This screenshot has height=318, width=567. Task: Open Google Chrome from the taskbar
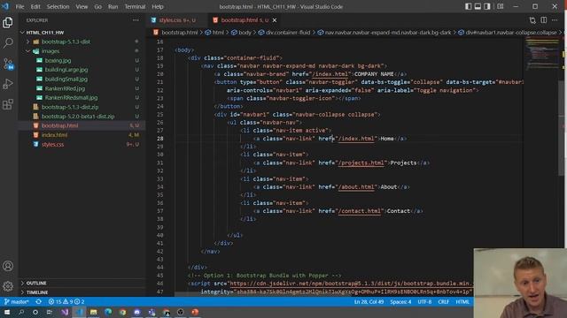pyautogui.click(x=122, y=312)
